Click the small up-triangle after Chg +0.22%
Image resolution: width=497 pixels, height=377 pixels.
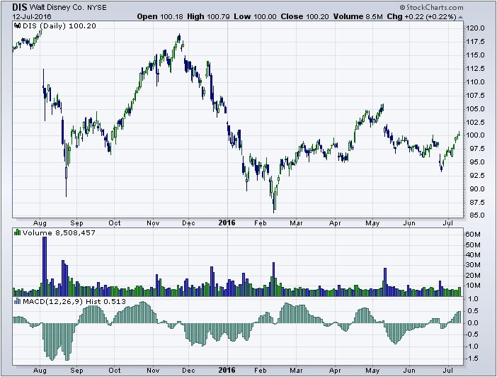pos(460,17)
